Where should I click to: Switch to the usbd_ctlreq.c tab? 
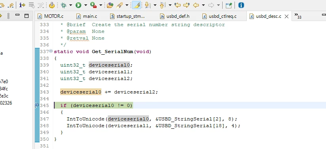tap(220, 16)
